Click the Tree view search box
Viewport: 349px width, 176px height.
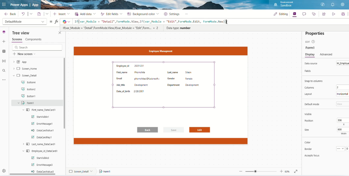point(37,47)
